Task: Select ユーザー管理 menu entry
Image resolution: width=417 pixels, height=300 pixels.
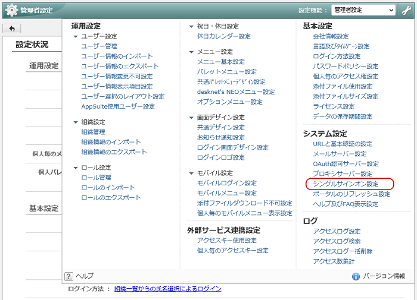Action: (x=99, y=46)
